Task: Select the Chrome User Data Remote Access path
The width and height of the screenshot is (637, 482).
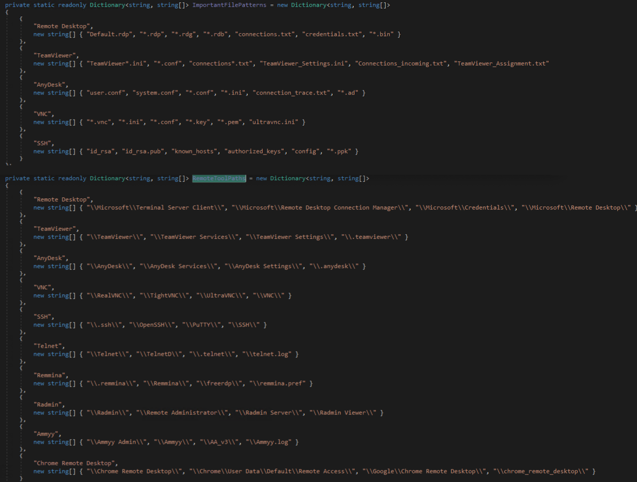Action: tap(272, 471)
